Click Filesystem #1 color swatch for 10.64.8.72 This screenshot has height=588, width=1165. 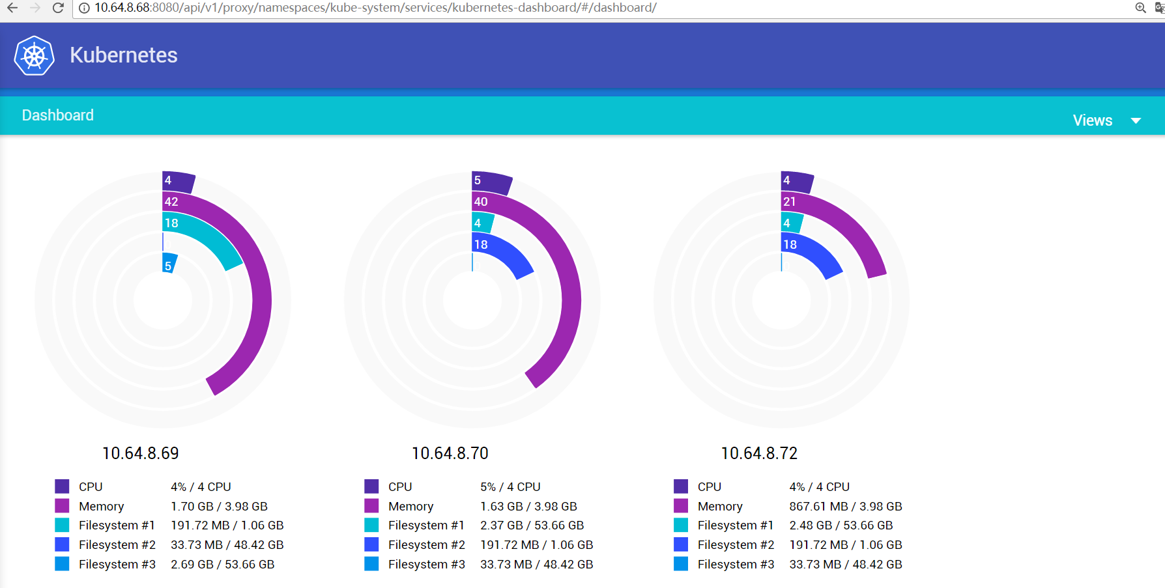tap(681, 525)
